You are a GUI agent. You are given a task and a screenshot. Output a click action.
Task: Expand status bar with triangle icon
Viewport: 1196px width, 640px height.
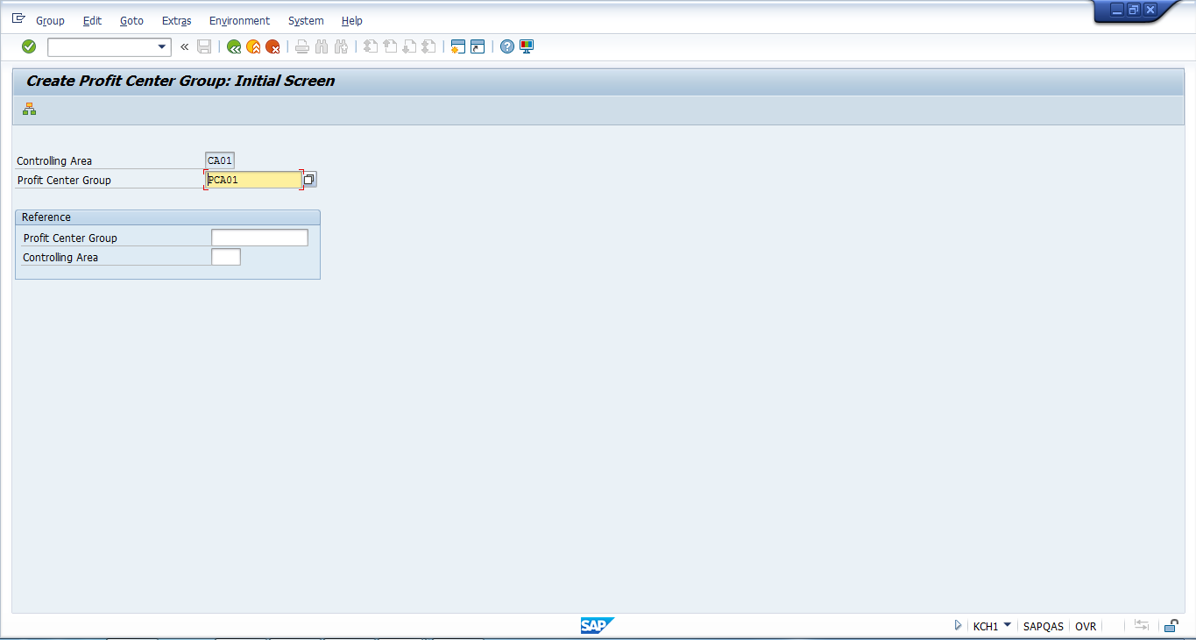coord(958,626)
